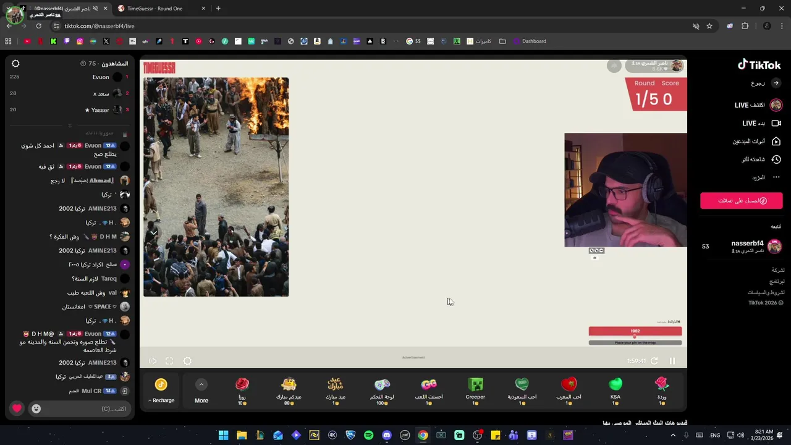Open stream player settings icon

coord(187,361)
